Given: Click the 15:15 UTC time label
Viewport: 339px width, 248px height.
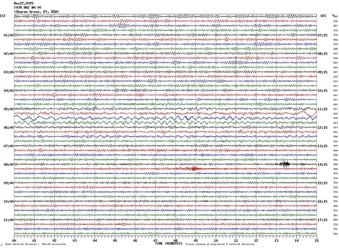Looking at the screenshot, I should 322,183.
